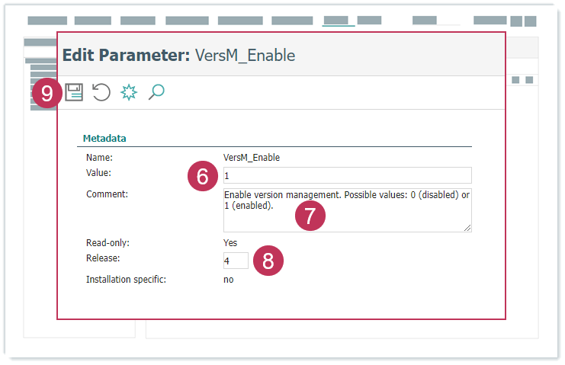Viewport: 565px width, 365px height.
Task: Select the Release field showing 4
Action: point(235,261)
